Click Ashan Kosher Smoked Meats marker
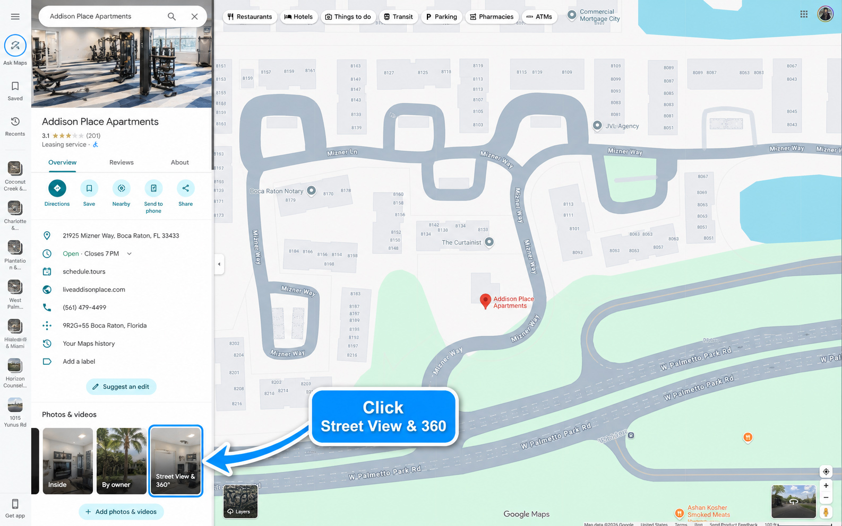Screen dimensions: 842x526 coord(680,513)
